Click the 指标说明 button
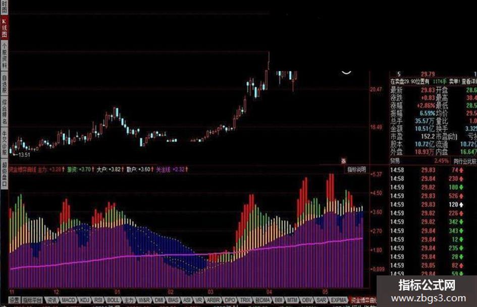The image size is (477, 307). [356, 169]
